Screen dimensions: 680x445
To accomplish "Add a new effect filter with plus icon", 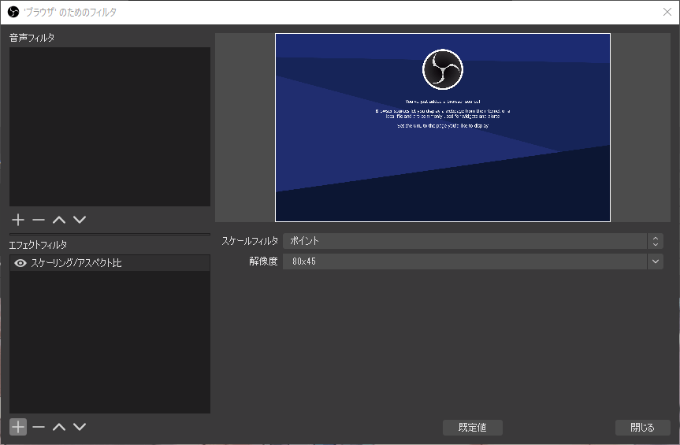I will coord(18,427).
